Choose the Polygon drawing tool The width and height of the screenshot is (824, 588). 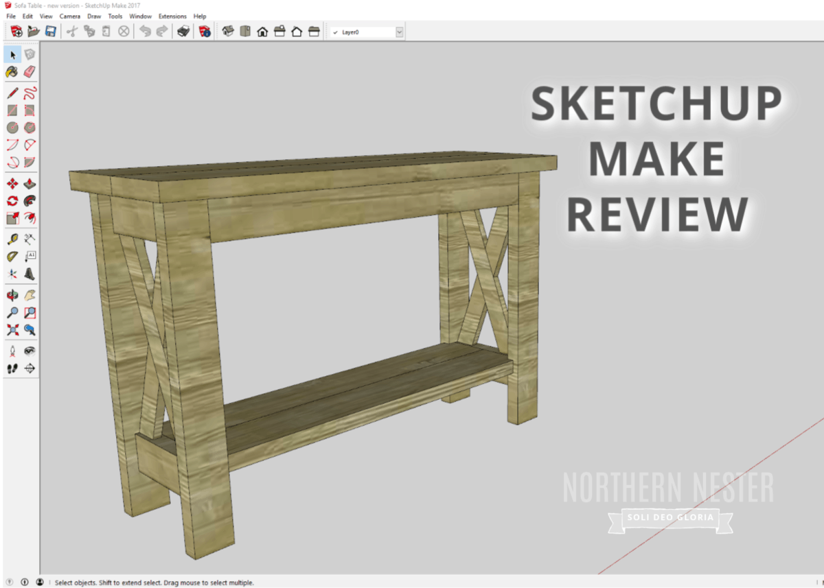(30, 128)
